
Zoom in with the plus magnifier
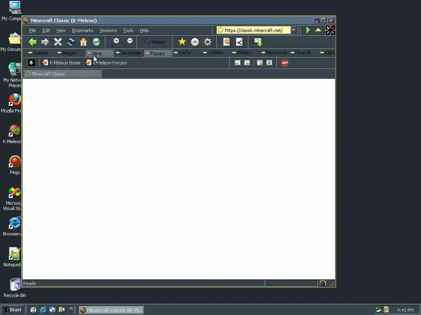click(x=116, y=41)
